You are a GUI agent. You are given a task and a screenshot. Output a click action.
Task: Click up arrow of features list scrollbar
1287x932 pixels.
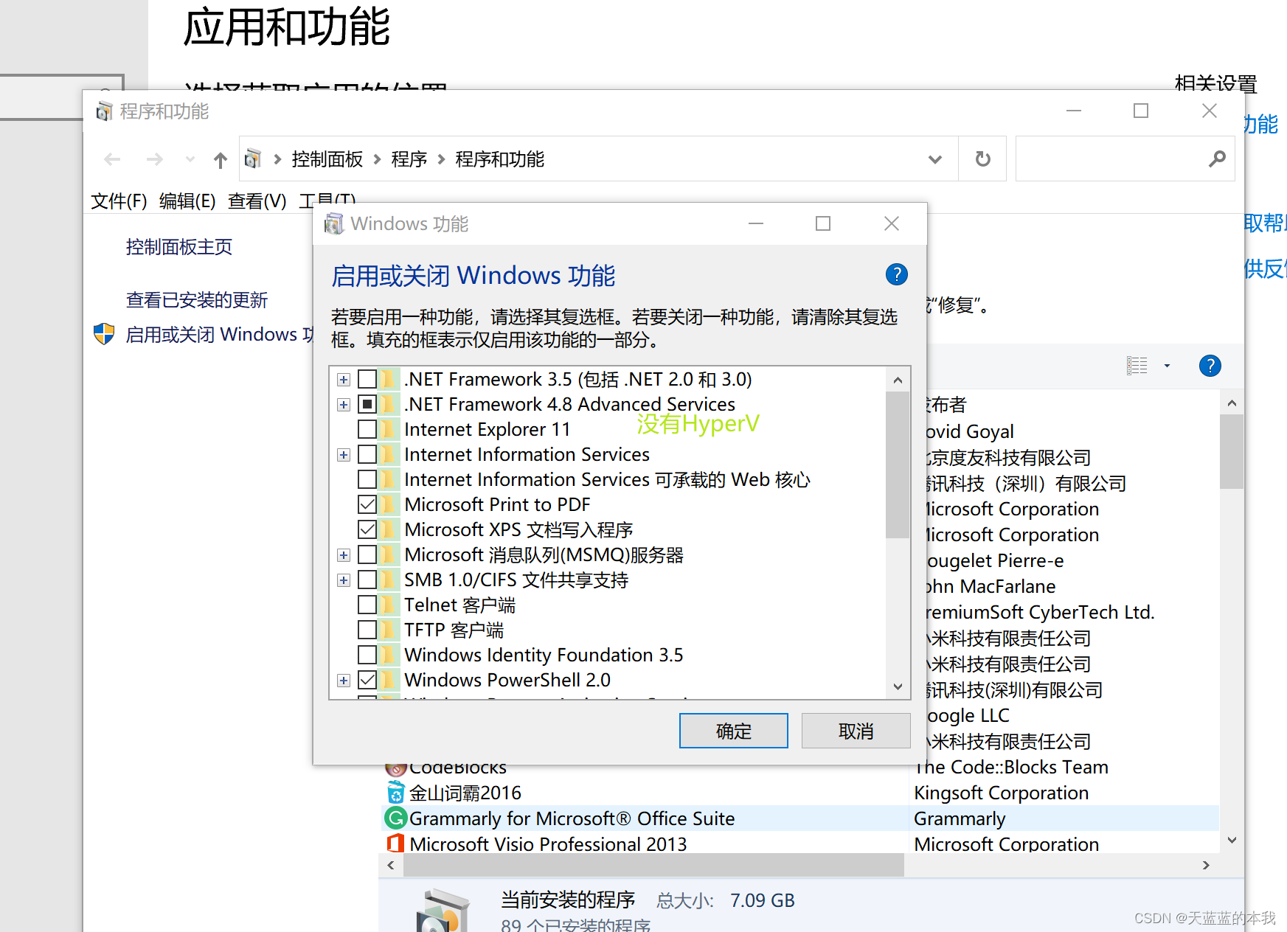coord(898,380)
